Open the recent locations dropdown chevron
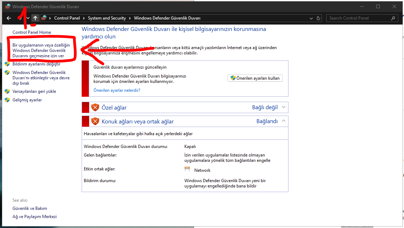Viewport: 404px width, 228px height. (28, 18)
